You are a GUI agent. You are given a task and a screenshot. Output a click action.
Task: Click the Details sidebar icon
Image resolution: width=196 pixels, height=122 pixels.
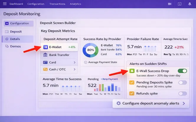coord(7,39)
